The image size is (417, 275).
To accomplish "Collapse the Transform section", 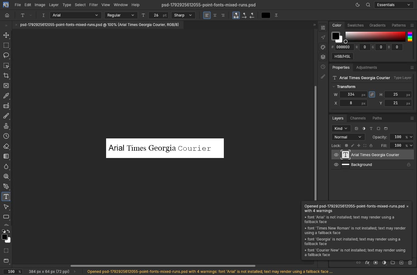I will click(334, 87).
